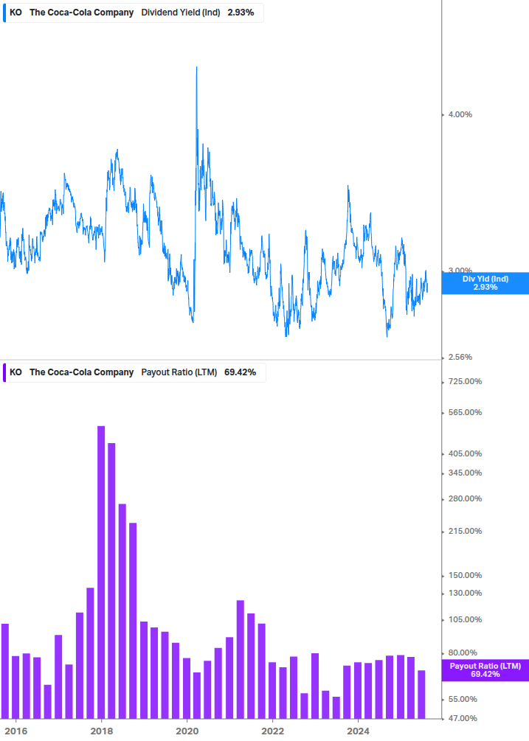Click the 2020 time axis label
The width and height of the screenshot is (529, 741).
tap(187, 731)
